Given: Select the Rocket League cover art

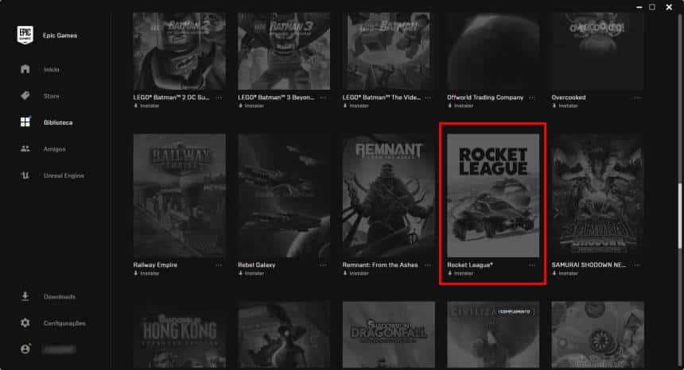Looking at the screenshot, I should click(493, 195).
